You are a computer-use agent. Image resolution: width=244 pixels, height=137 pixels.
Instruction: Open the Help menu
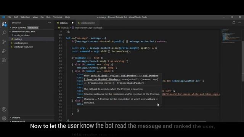67,17
